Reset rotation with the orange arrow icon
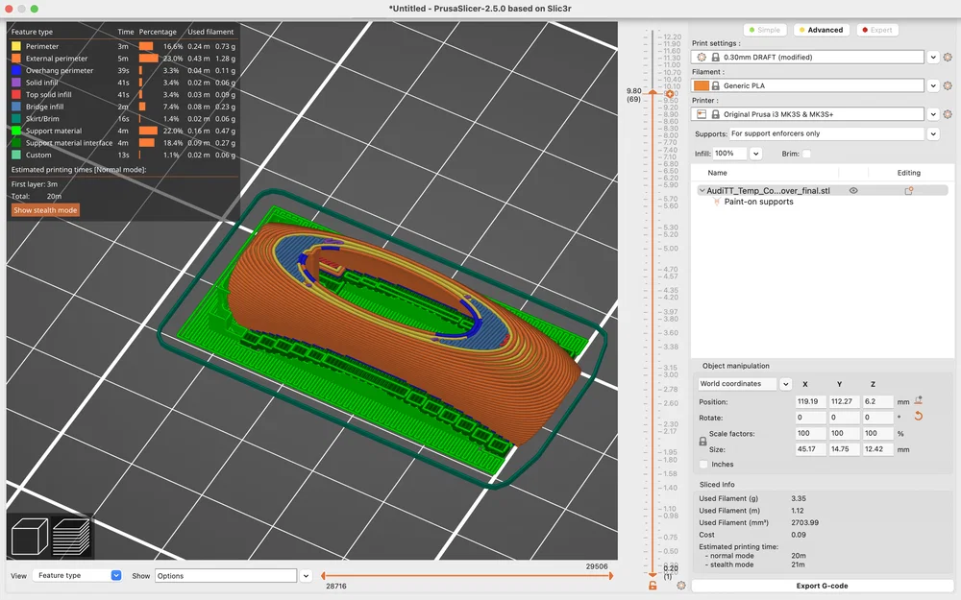The image size is (961, 600). [x=918, y=417]
